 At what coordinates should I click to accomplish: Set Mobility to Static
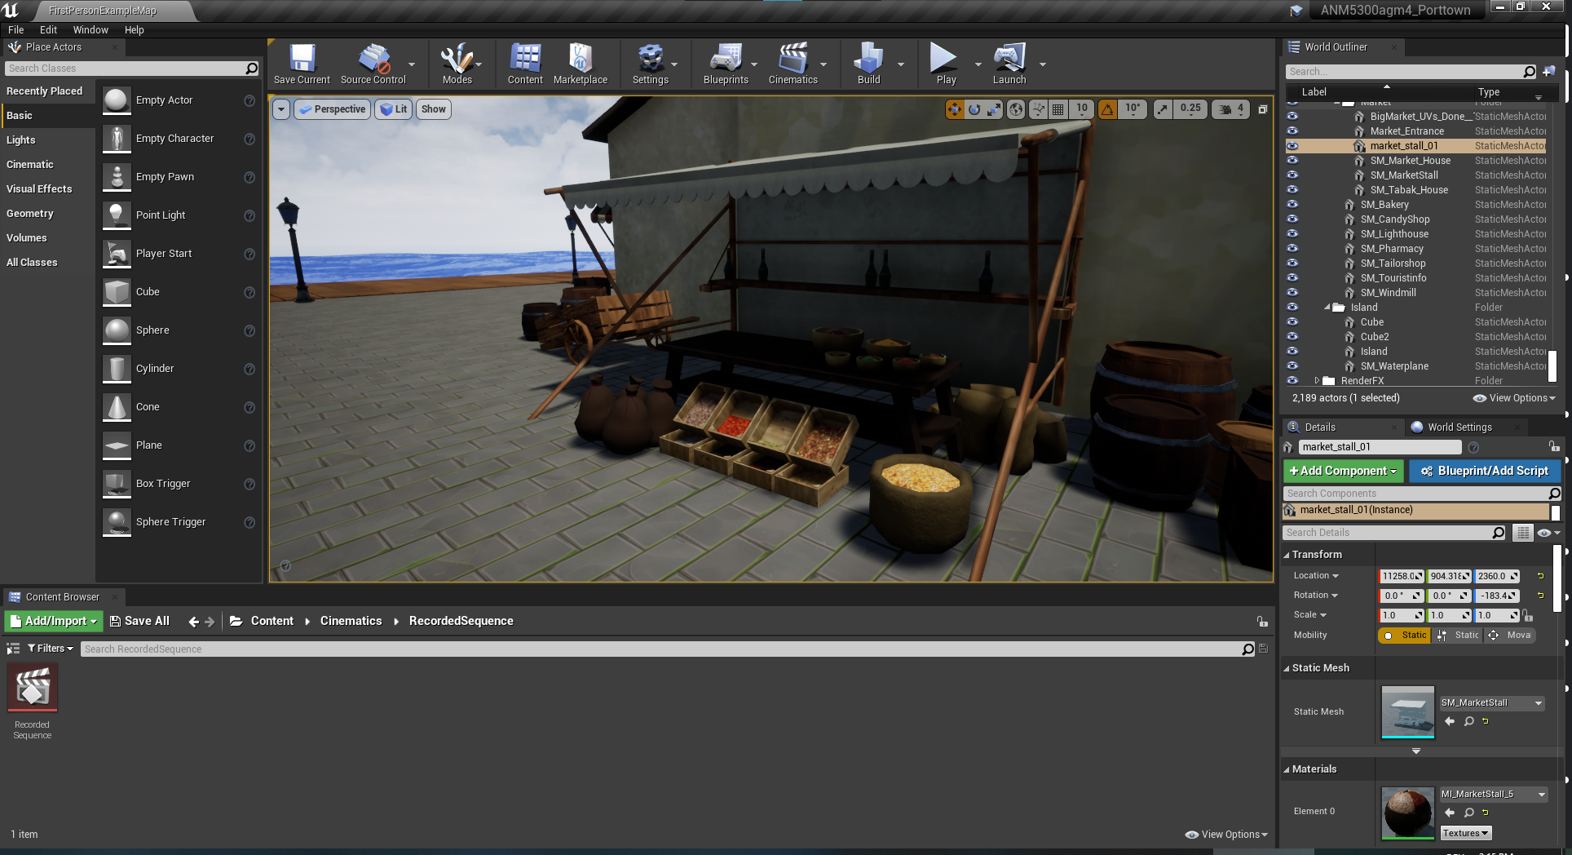(1405, 636)
